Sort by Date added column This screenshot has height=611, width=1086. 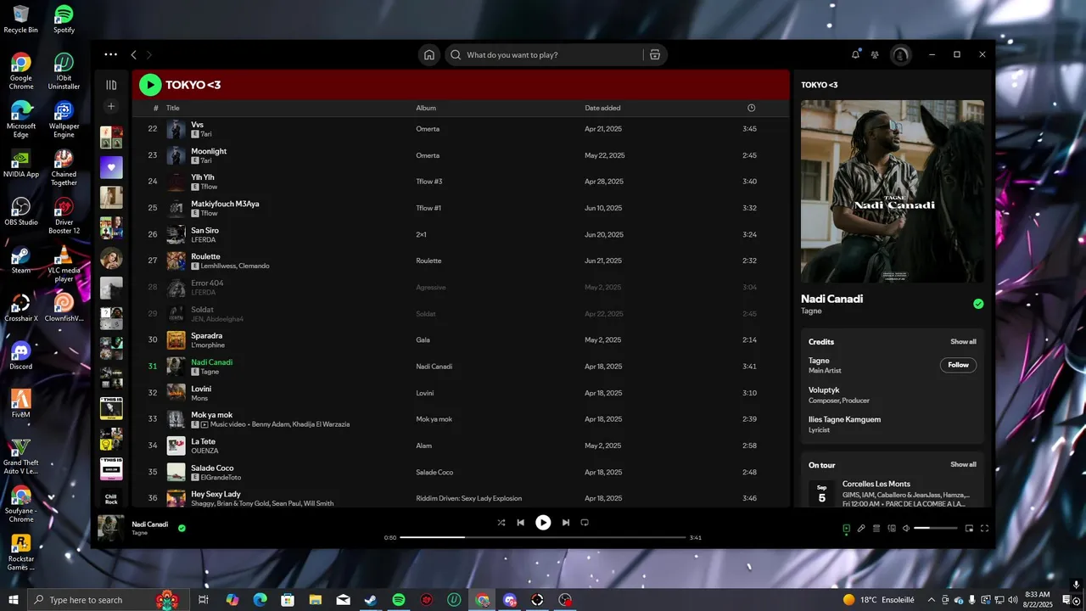(x=602, y=108)
